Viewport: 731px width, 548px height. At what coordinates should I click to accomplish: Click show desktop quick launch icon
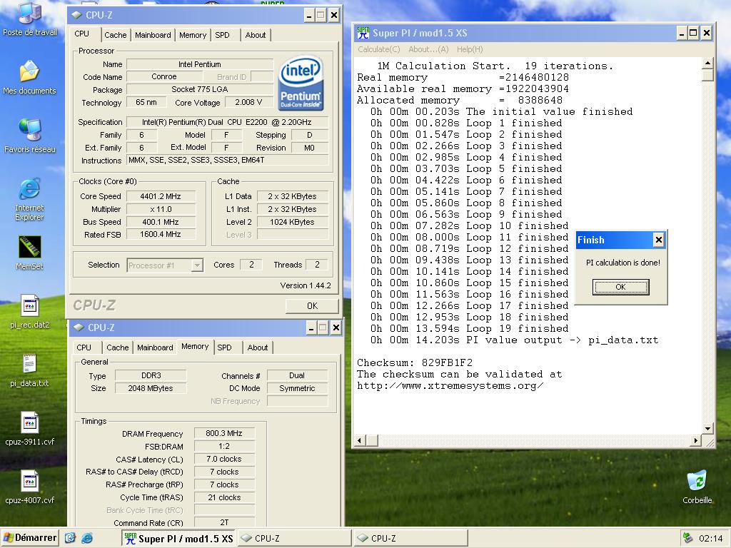coord(70,538)
